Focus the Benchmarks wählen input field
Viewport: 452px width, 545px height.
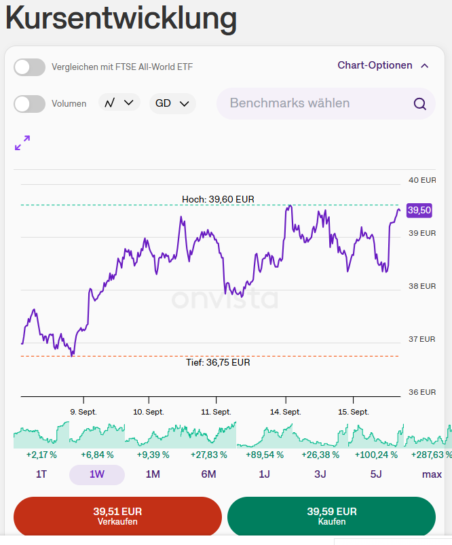pyautogui.click(x=326, y=103)
